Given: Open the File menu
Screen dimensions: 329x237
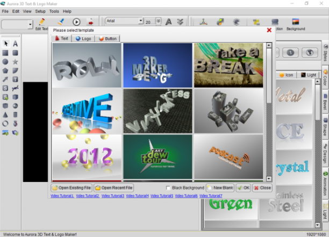Looking at the screenshot, I should pyautogui.click(x=5, y=11).
